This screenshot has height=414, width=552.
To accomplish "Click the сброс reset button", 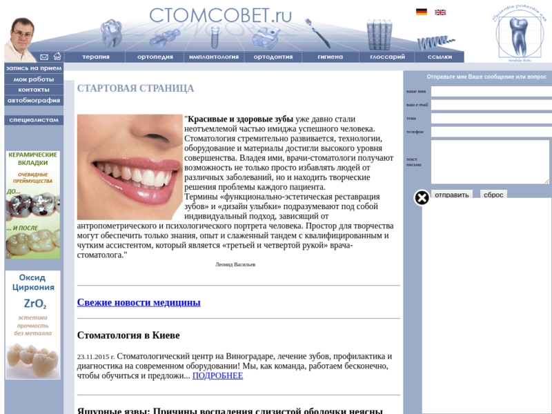I will 493,195.
